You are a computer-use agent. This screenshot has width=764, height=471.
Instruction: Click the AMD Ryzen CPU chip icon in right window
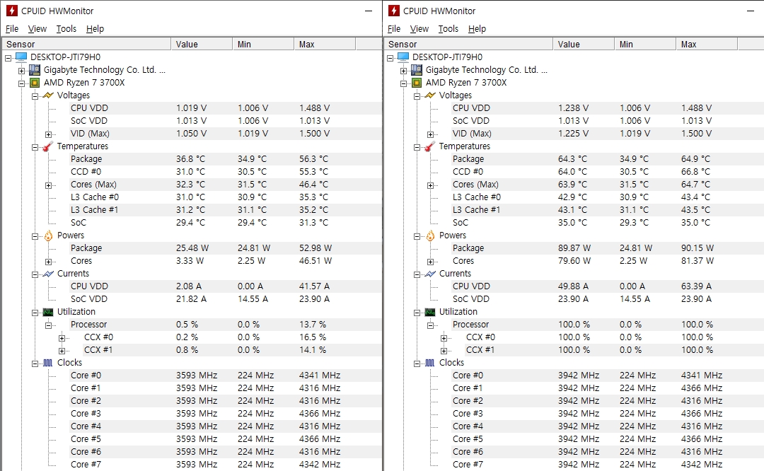[x=417, y=83]
